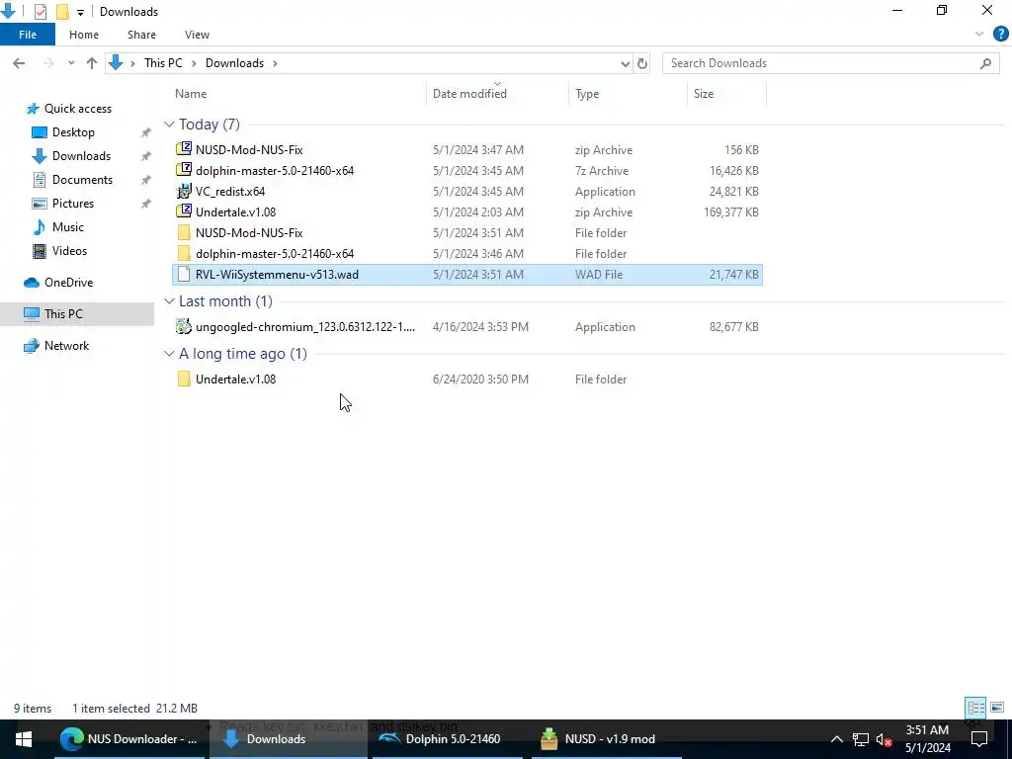Refresh the Downloads folder view
The height and width of the screenshot is (759, 1012).
click(x=642, y=63)
